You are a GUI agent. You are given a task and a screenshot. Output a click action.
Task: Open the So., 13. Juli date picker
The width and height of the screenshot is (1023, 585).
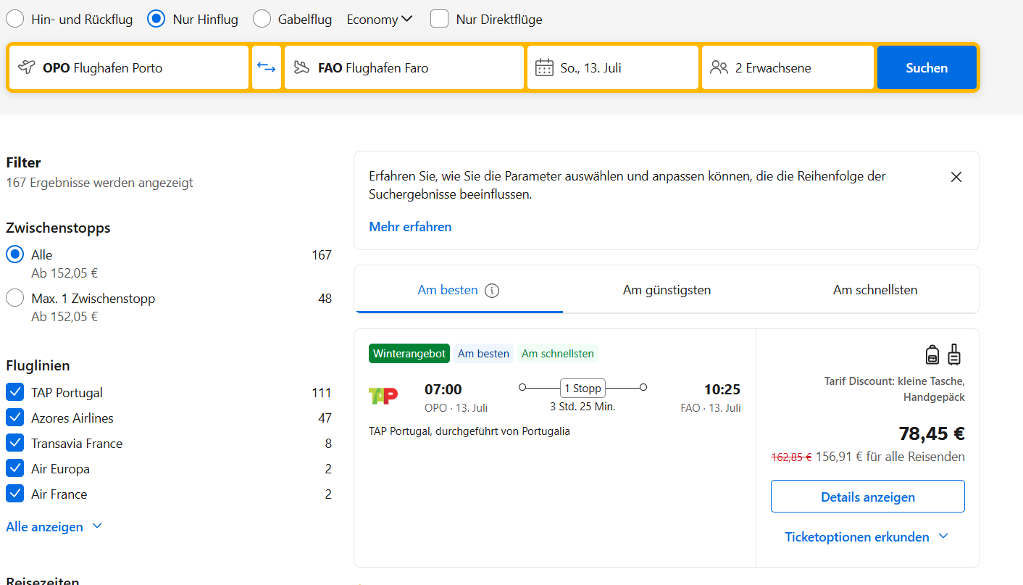pos(613,67)
